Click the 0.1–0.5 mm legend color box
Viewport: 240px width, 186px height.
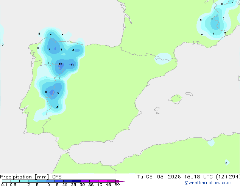pos(6,181)
